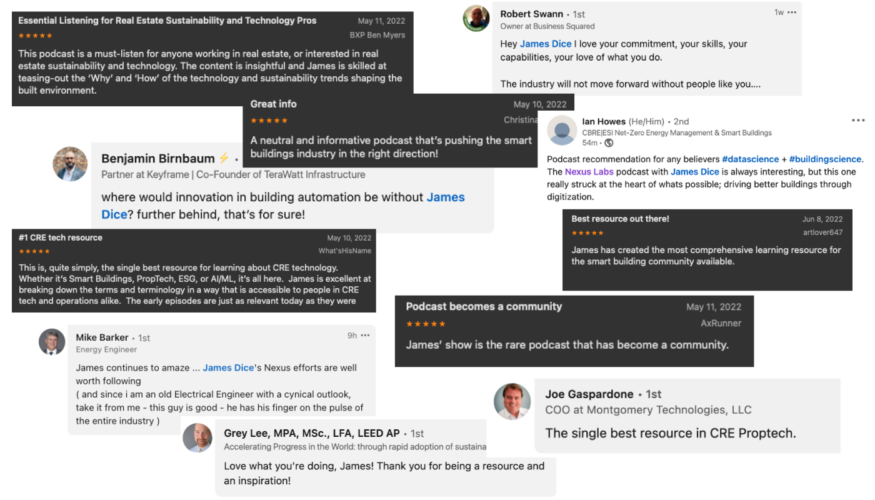Click the Nexus Labs link in Ian Howes' post
This screenshot has height=500, width=875.
pos(591,172)
